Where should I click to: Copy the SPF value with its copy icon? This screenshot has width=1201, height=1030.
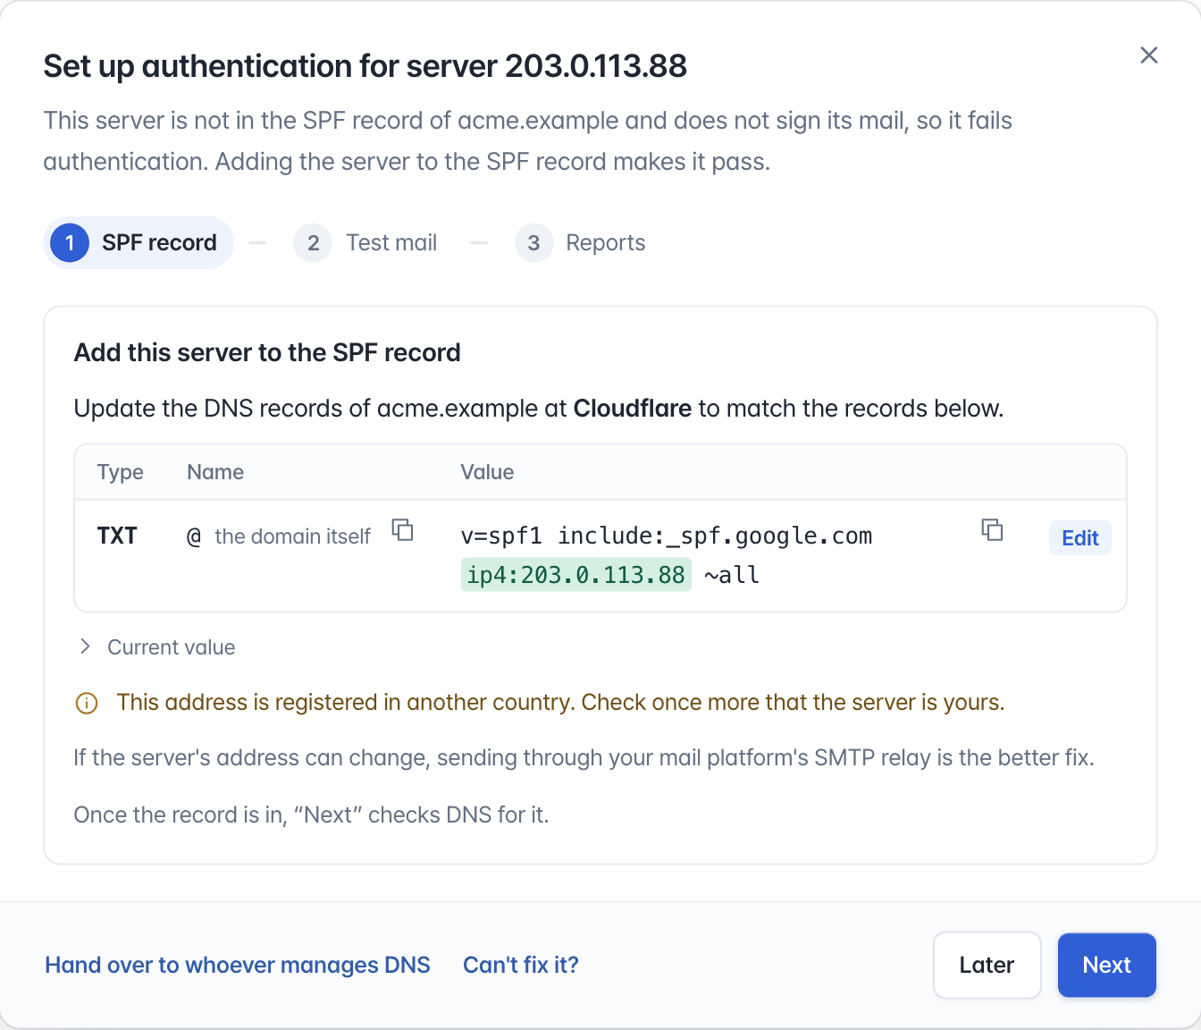pos(992,530)
